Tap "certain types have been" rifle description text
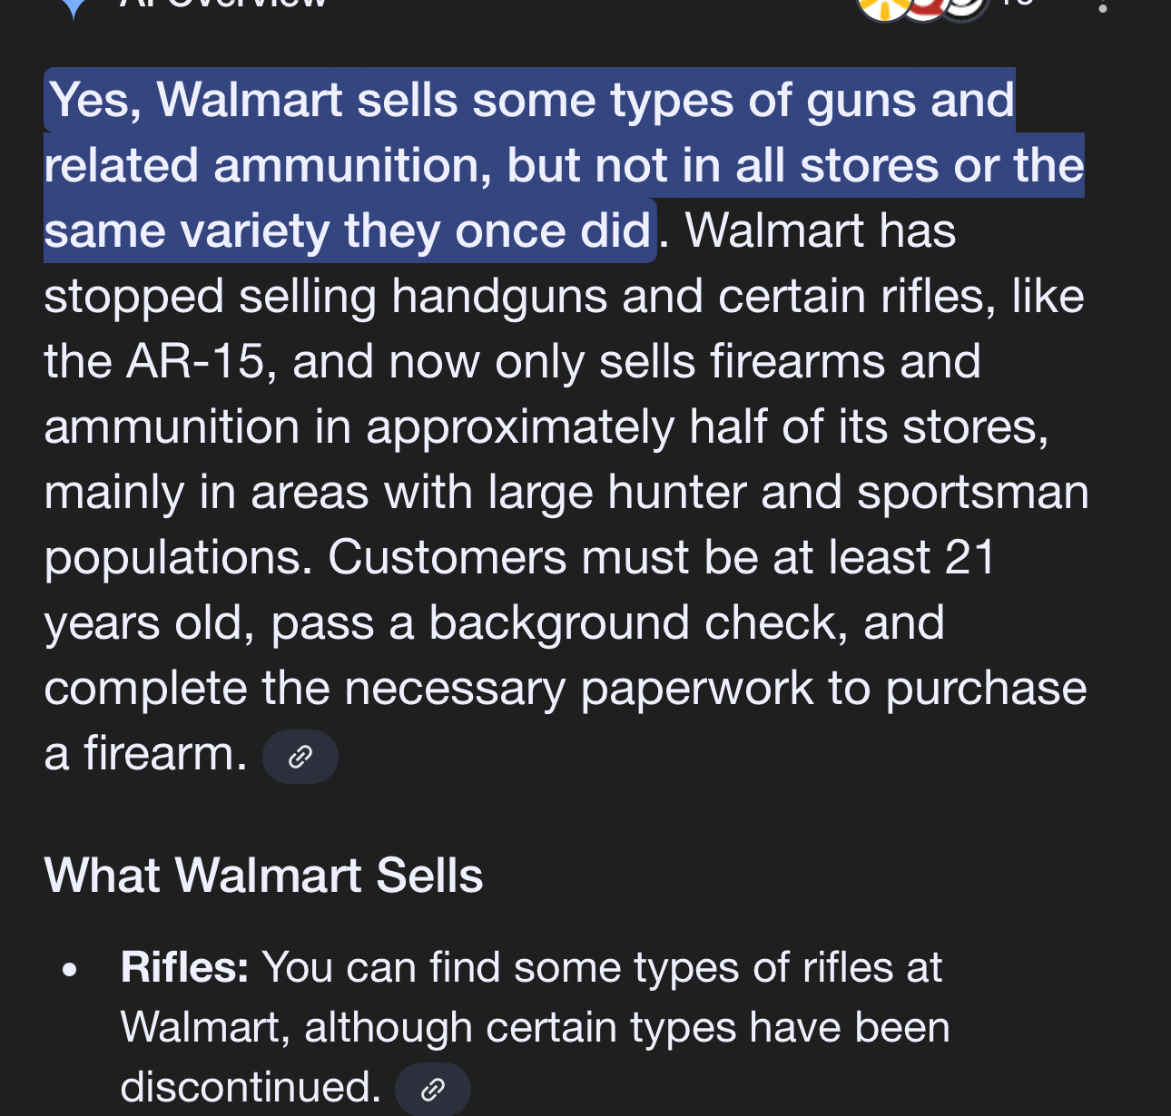The image size is (1171, 1116). (627, 1028)
